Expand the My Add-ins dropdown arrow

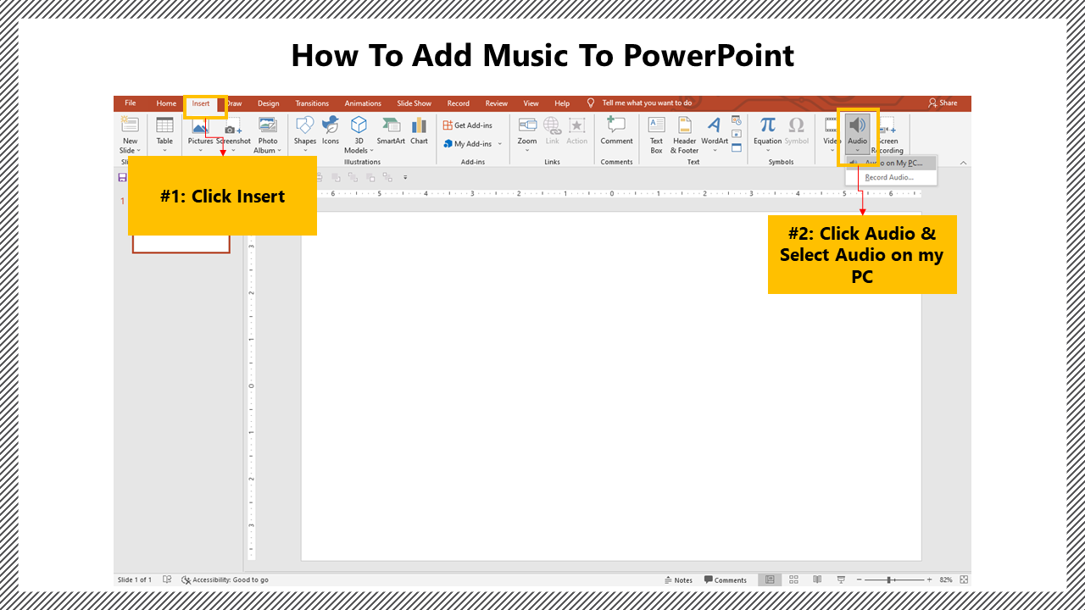click(500, 144)
